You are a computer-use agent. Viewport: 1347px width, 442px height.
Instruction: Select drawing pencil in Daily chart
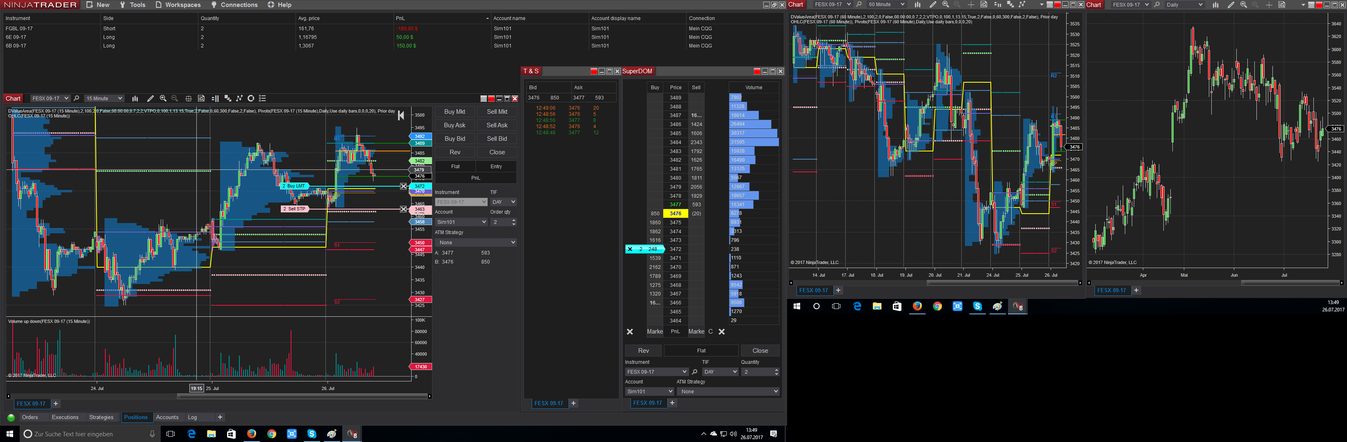click(x=1231, y=5)
